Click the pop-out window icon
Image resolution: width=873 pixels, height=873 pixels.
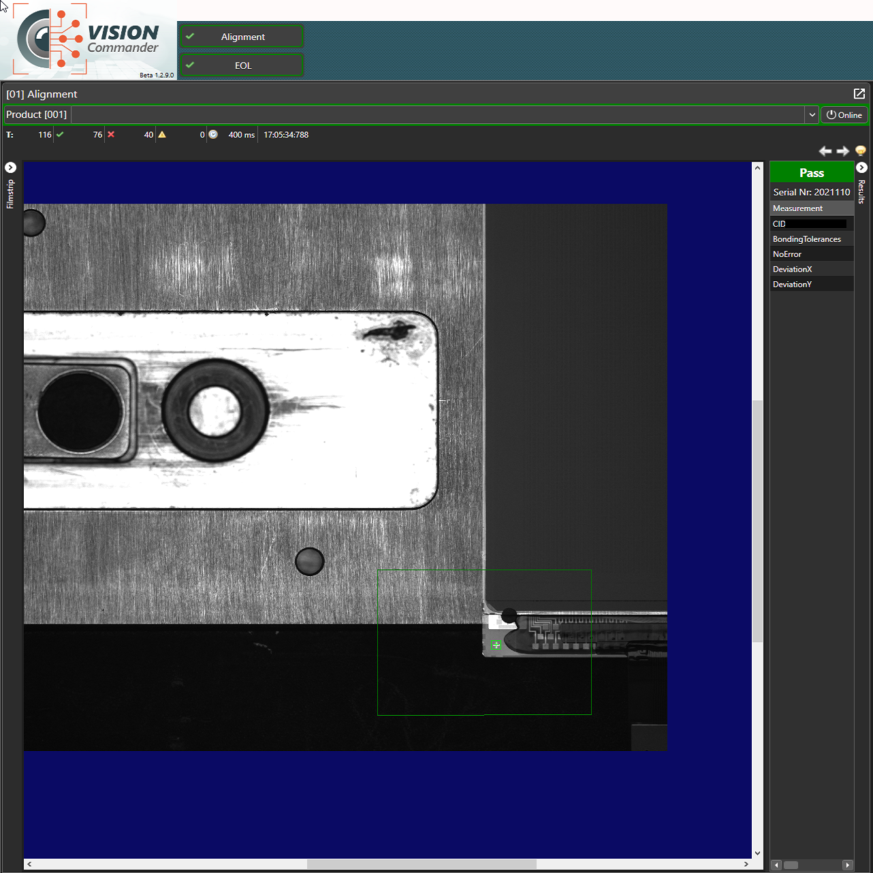tap(859, 94)
